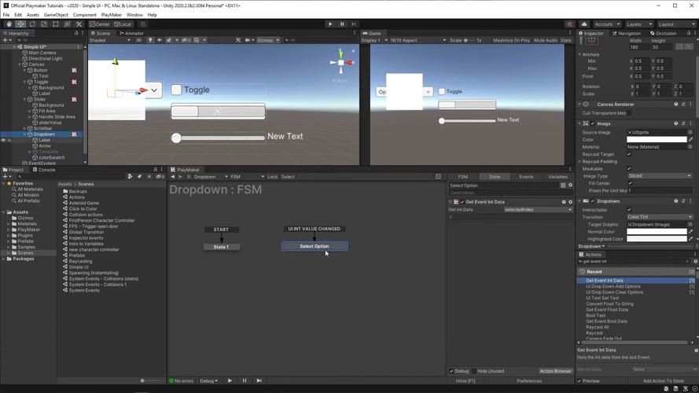Open the Get Event Int Data action settings gear
The height and width of the screenshot is (393, 699).
tap(570, 202)
